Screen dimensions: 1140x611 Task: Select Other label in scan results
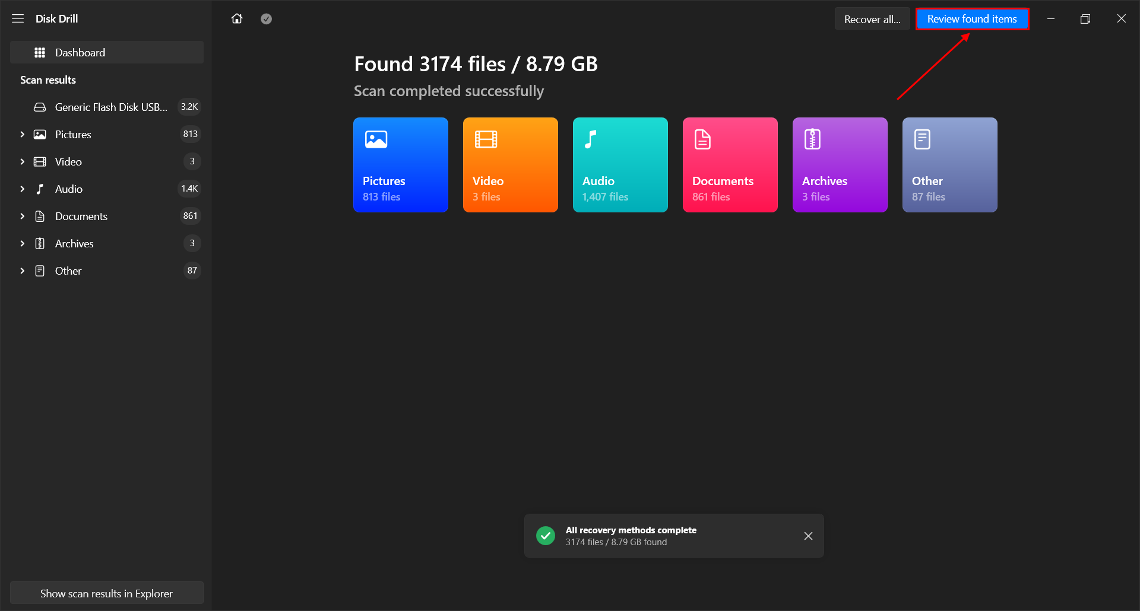pos(68,271)
